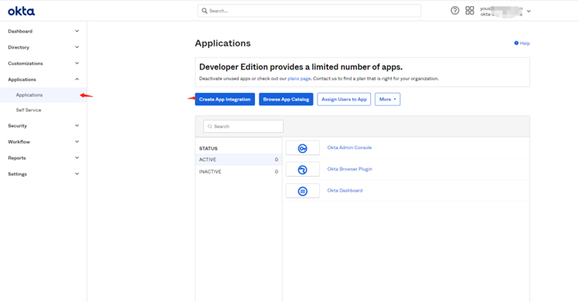The width and height of the screenshot is (578, 302).
Task: Expand the Customizations sidebar section
Action: [x=76, y=63]
